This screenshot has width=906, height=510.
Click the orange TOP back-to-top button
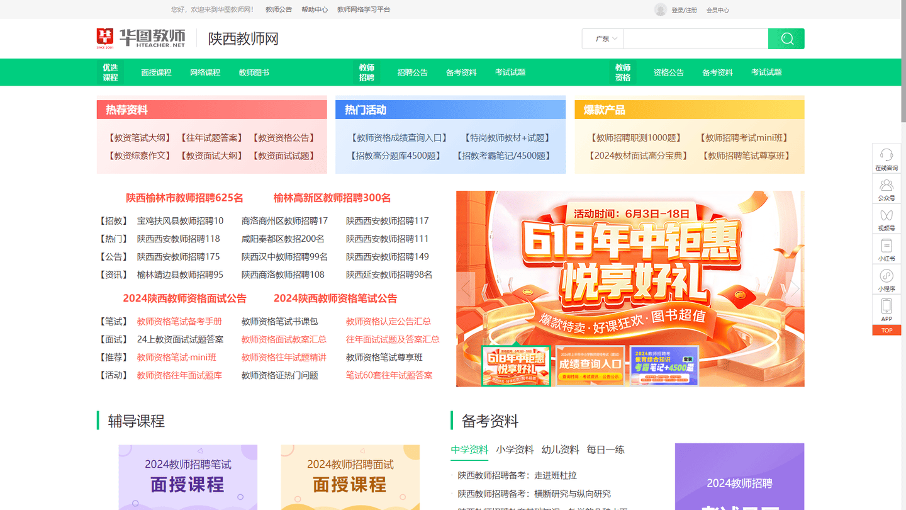click(886, 330)
